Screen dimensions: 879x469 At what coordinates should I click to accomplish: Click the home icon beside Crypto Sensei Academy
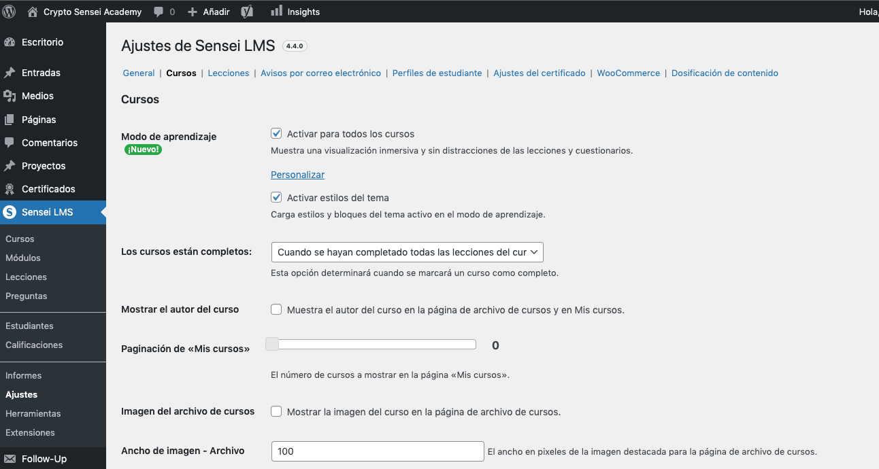pyautogui.click(x=33, y=12)
